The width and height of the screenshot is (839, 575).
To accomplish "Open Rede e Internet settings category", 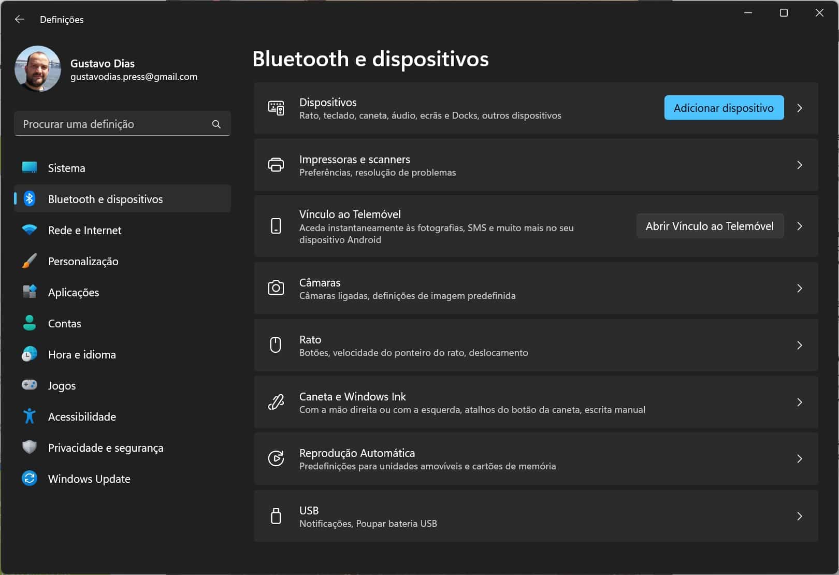I will 84,230.
